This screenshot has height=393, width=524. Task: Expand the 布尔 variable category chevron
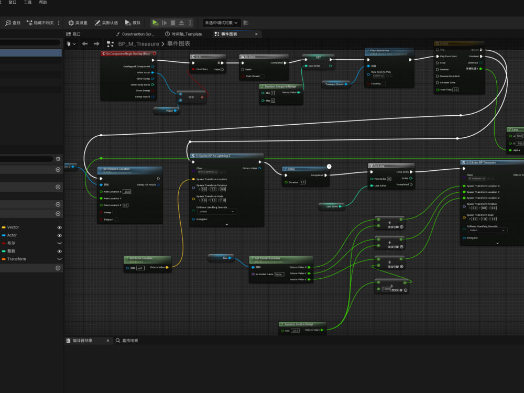pyautogui.click(x=60, y=243)
